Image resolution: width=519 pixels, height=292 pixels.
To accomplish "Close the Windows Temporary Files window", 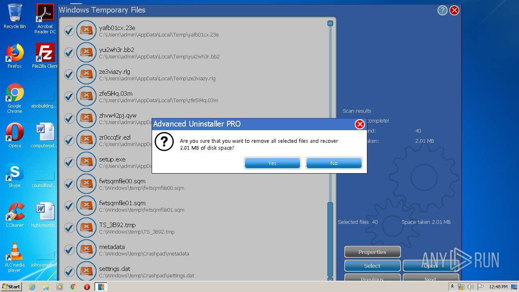I will tap(455, 11).
